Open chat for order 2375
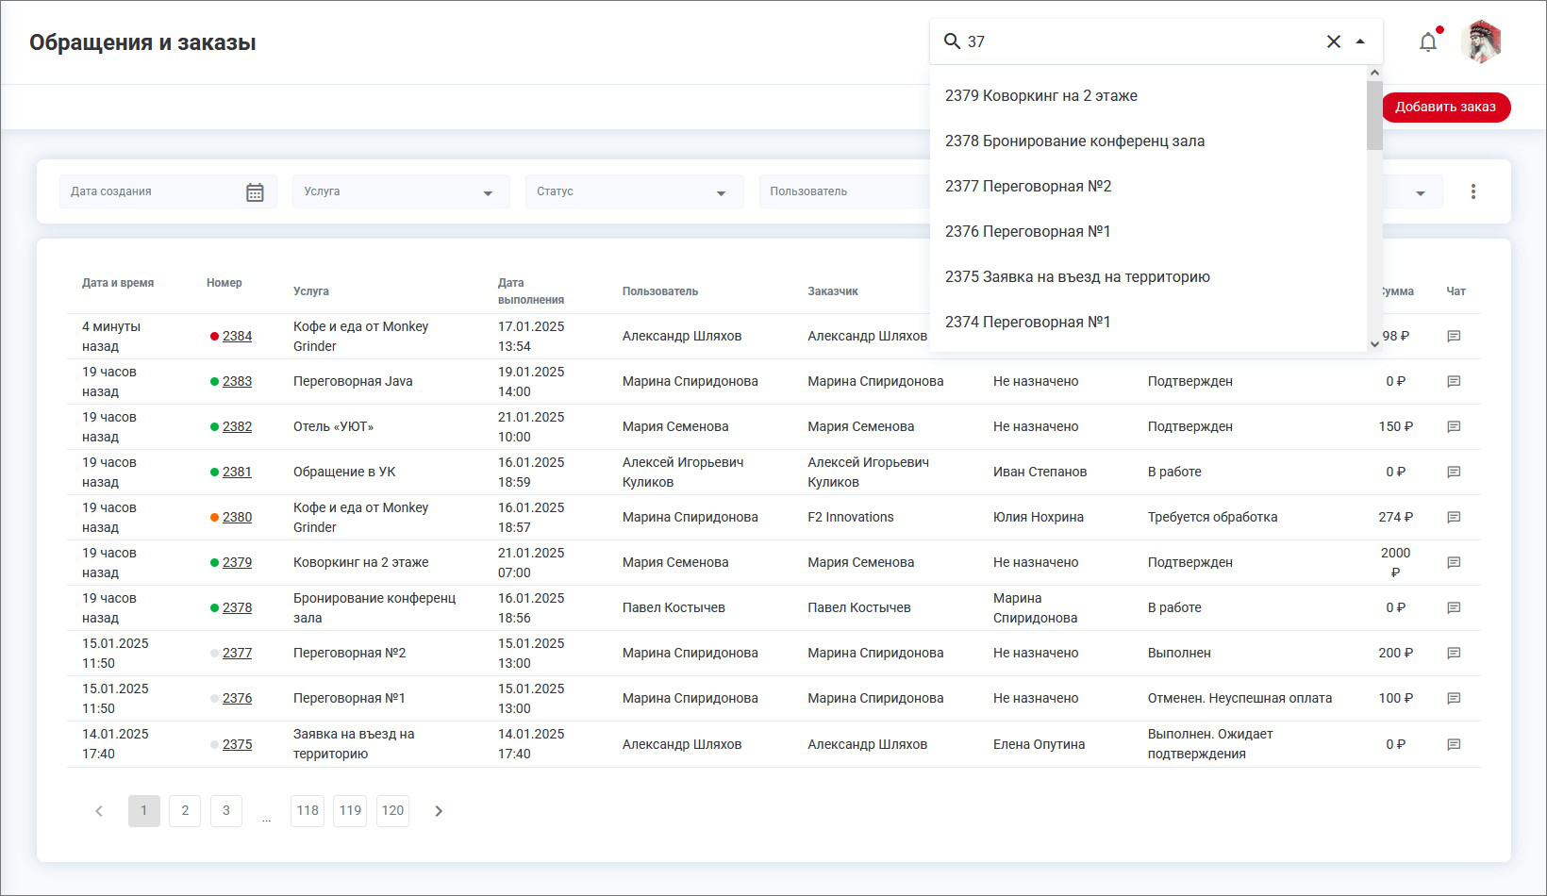The image size is (1547, 896). (1454, 745)
